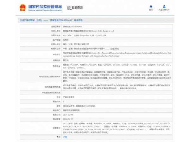
Task: Open the 详情 link in the 注 row
Action: (x=65, y=137)
